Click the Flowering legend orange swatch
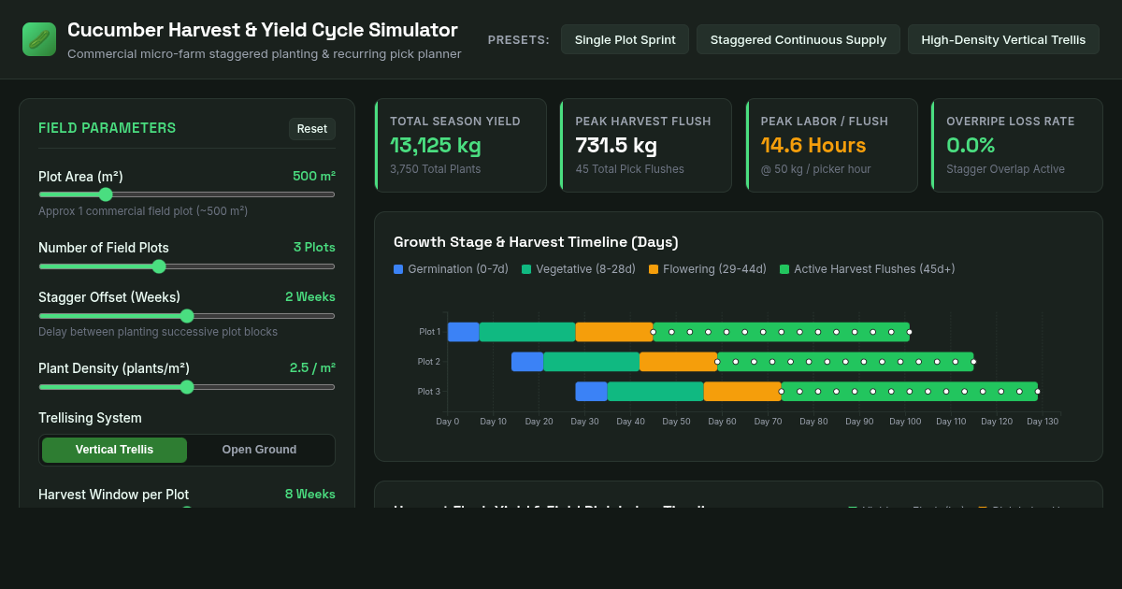1122x589 pixels. [x=654, y=269]
